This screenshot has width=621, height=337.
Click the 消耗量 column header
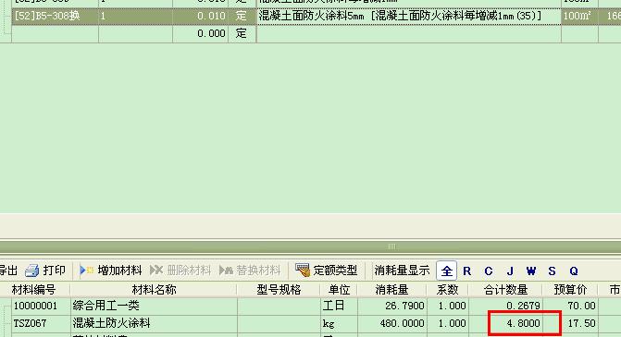[391, 290]
